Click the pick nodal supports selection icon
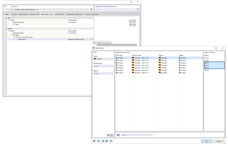This screenshot has height=144, width=228. click(x=138, y=10)
